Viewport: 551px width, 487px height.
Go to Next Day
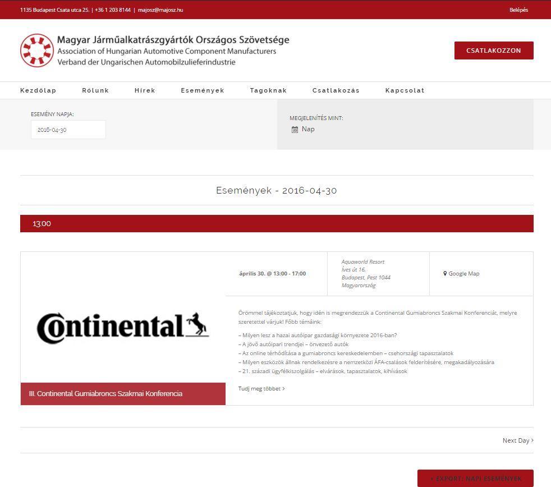point(518,440)
